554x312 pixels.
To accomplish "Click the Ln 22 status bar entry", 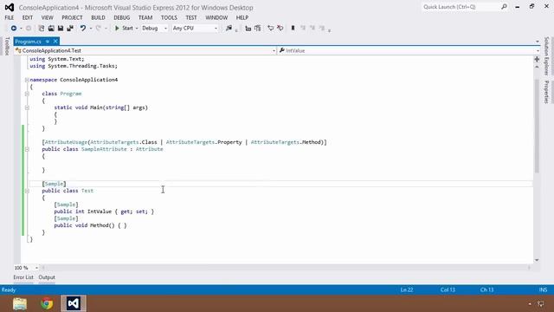I will pyautogui.click(x=407, y=289).
